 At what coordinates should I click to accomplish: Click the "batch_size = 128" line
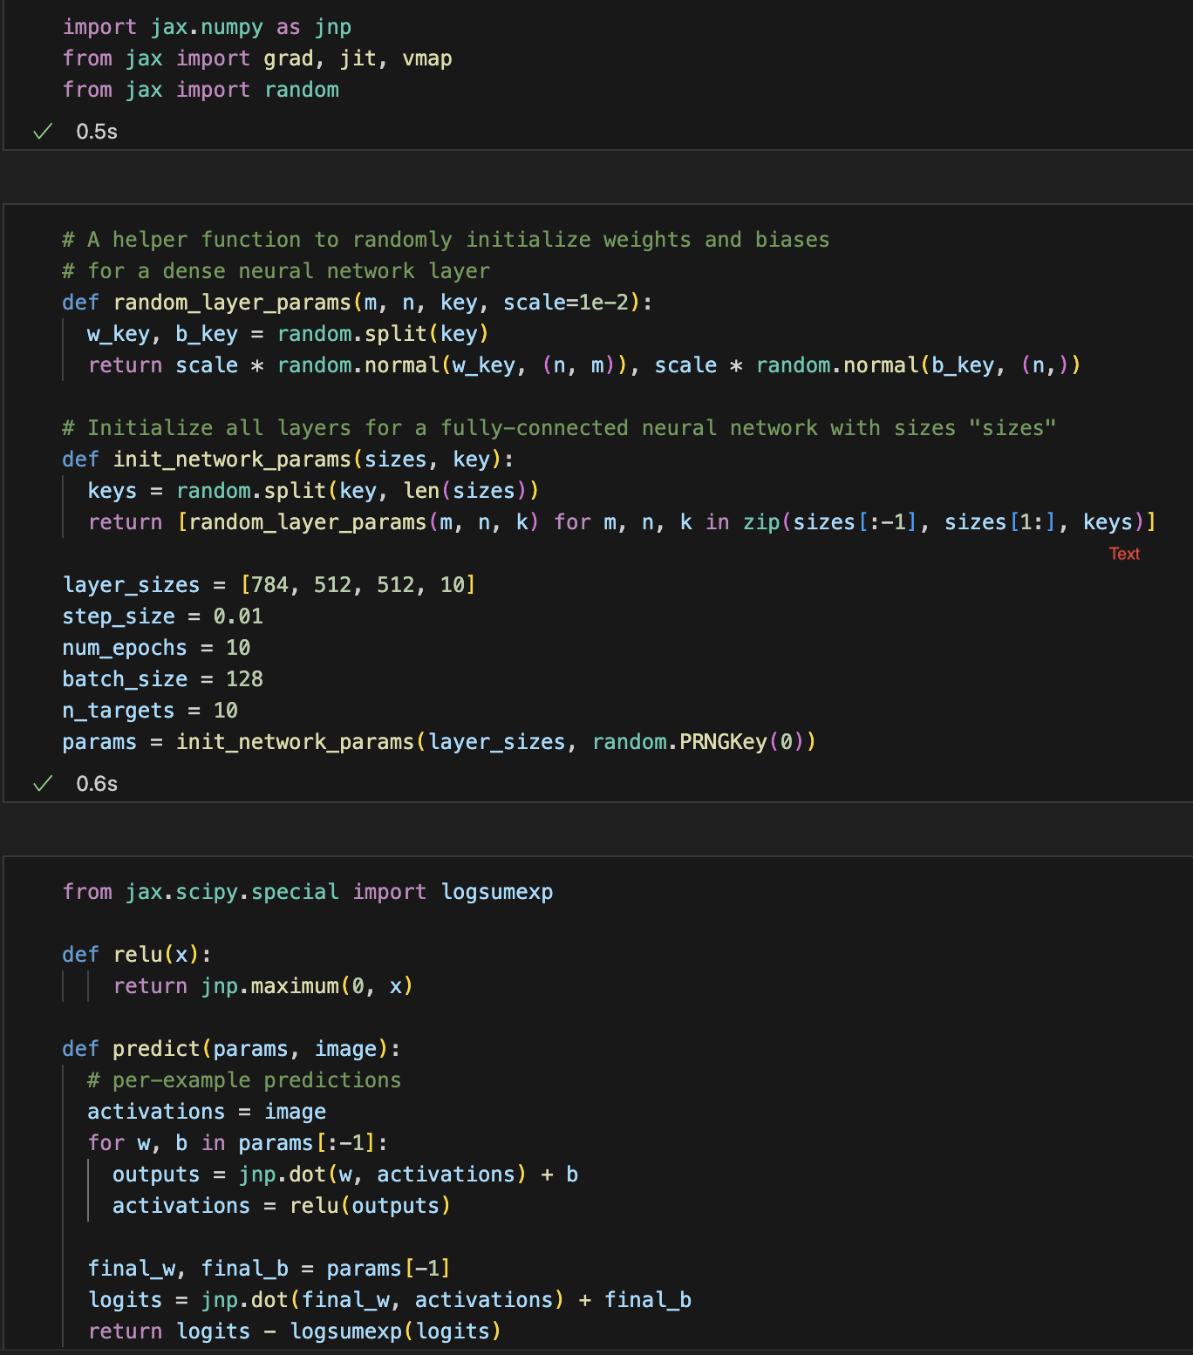tap(162, 679)
